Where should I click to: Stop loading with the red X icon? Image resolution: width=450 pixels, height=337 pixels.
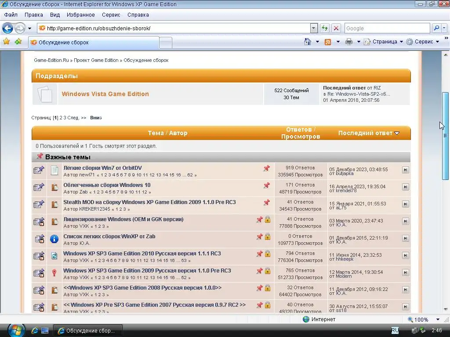click(336, 28)
